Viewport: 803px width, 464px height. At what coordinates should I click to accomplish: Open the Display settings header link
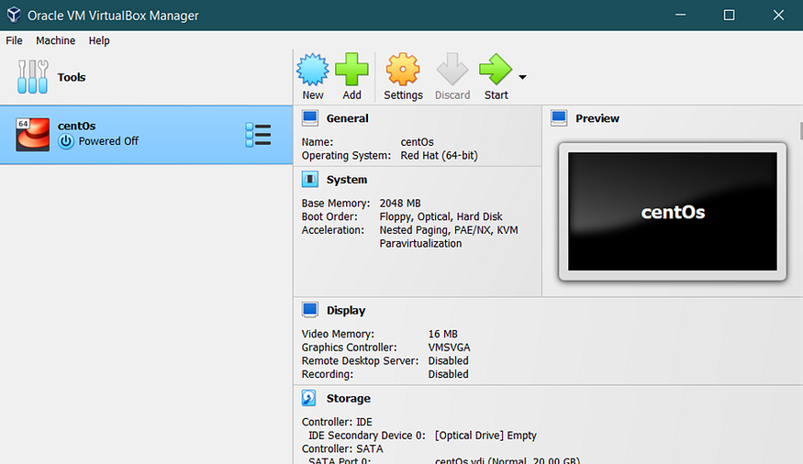coord(346,311)
